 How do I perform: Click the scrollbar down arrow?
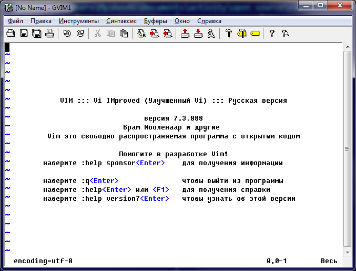tap(348, 253)
